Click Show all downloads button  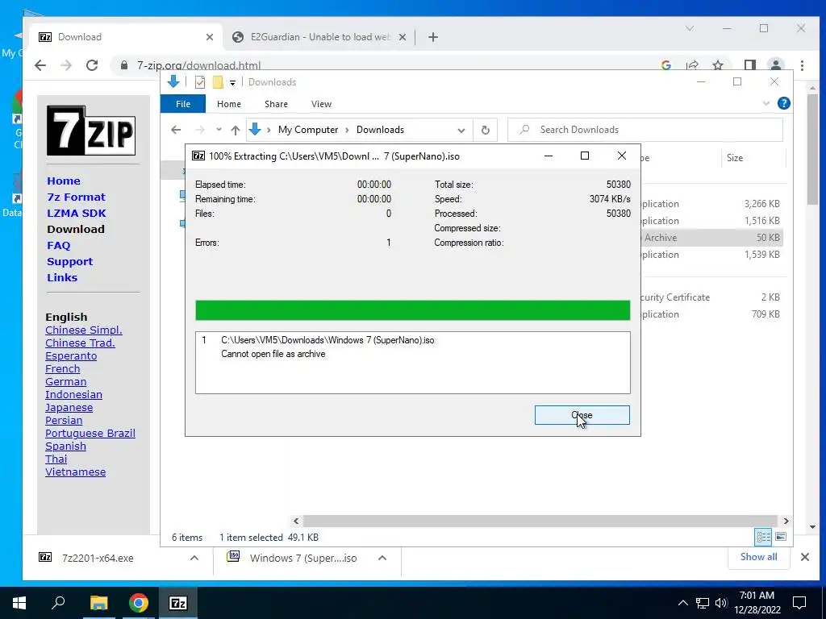point(758,557)
